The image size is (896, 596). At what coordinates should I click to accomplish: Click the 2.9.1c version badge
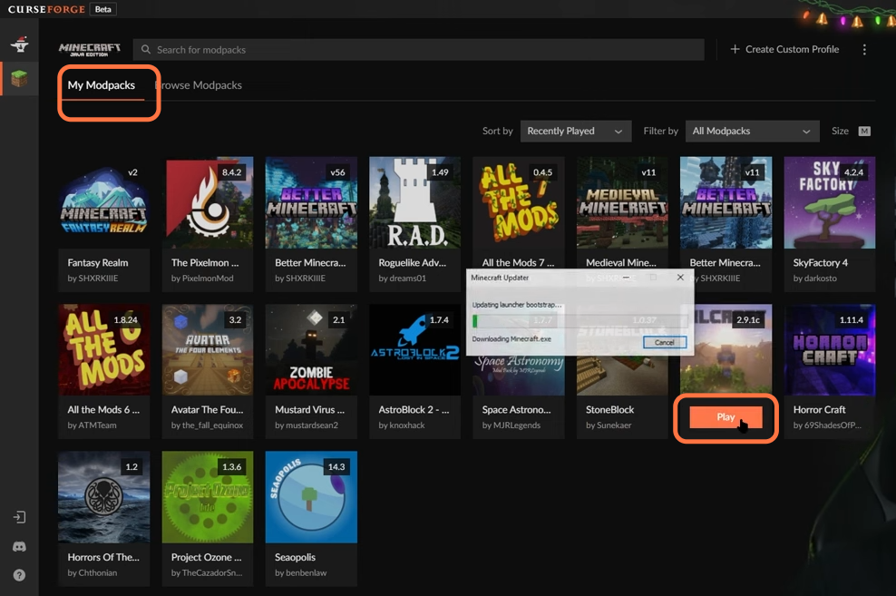point(748,320)
